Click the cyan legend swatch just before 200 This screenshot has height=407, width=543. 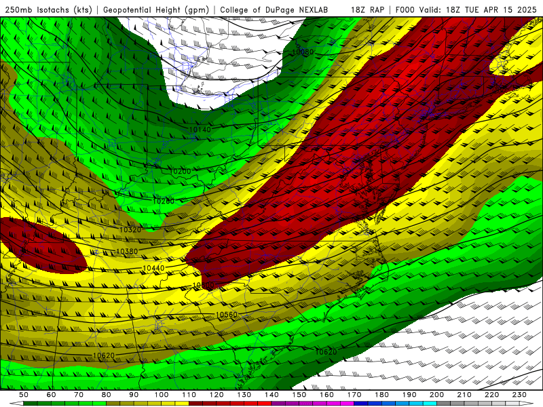coord(430,404)
